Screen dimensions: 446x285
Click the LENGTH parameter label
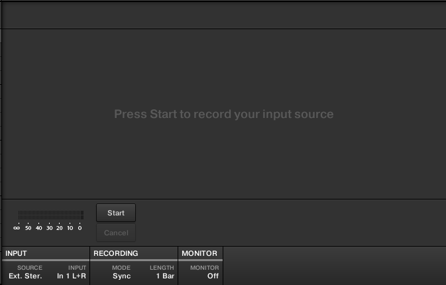tap(162, 268)
